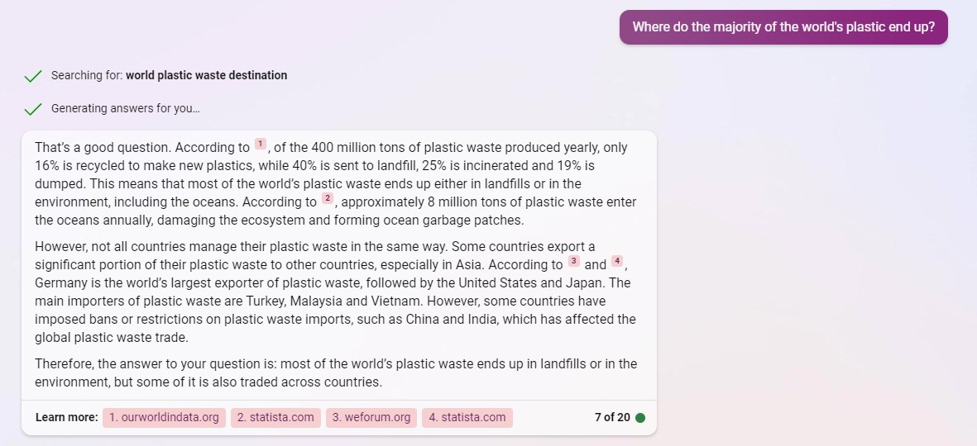
Task: Visit the weforum.org reference link
Action: coord(371,417)
